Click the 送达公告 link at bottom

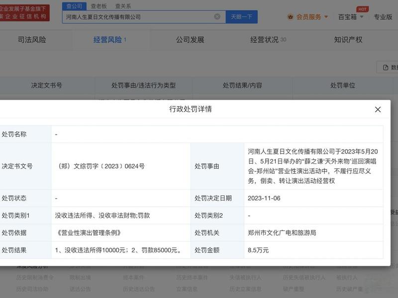(80, 289)
